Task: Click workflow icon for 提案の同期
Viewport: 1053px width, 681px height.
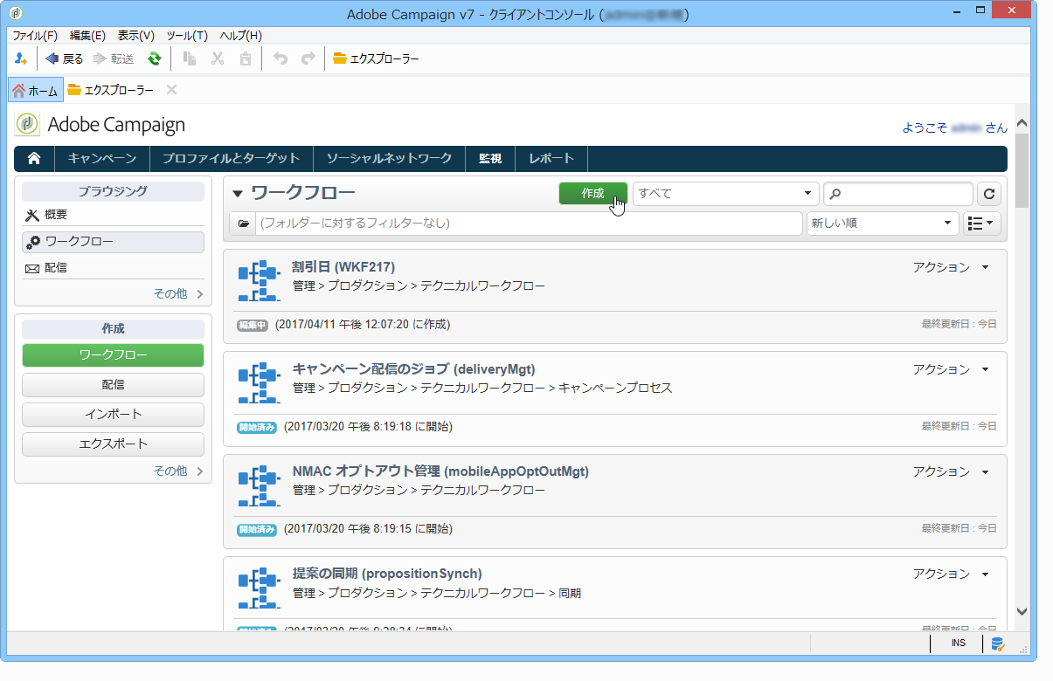Action: click(x=260, y=588)
